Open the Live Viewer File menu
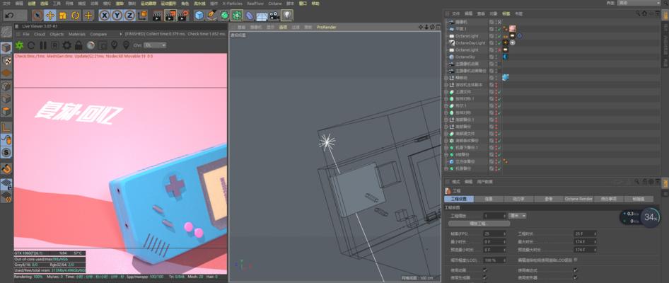The height and width of the screenshot is (283, 669). [26, 34]
